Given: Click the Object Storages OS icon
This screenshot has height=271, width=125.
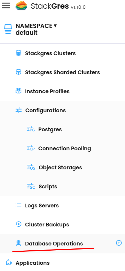Looking at the screenshot, I should 31,167.
